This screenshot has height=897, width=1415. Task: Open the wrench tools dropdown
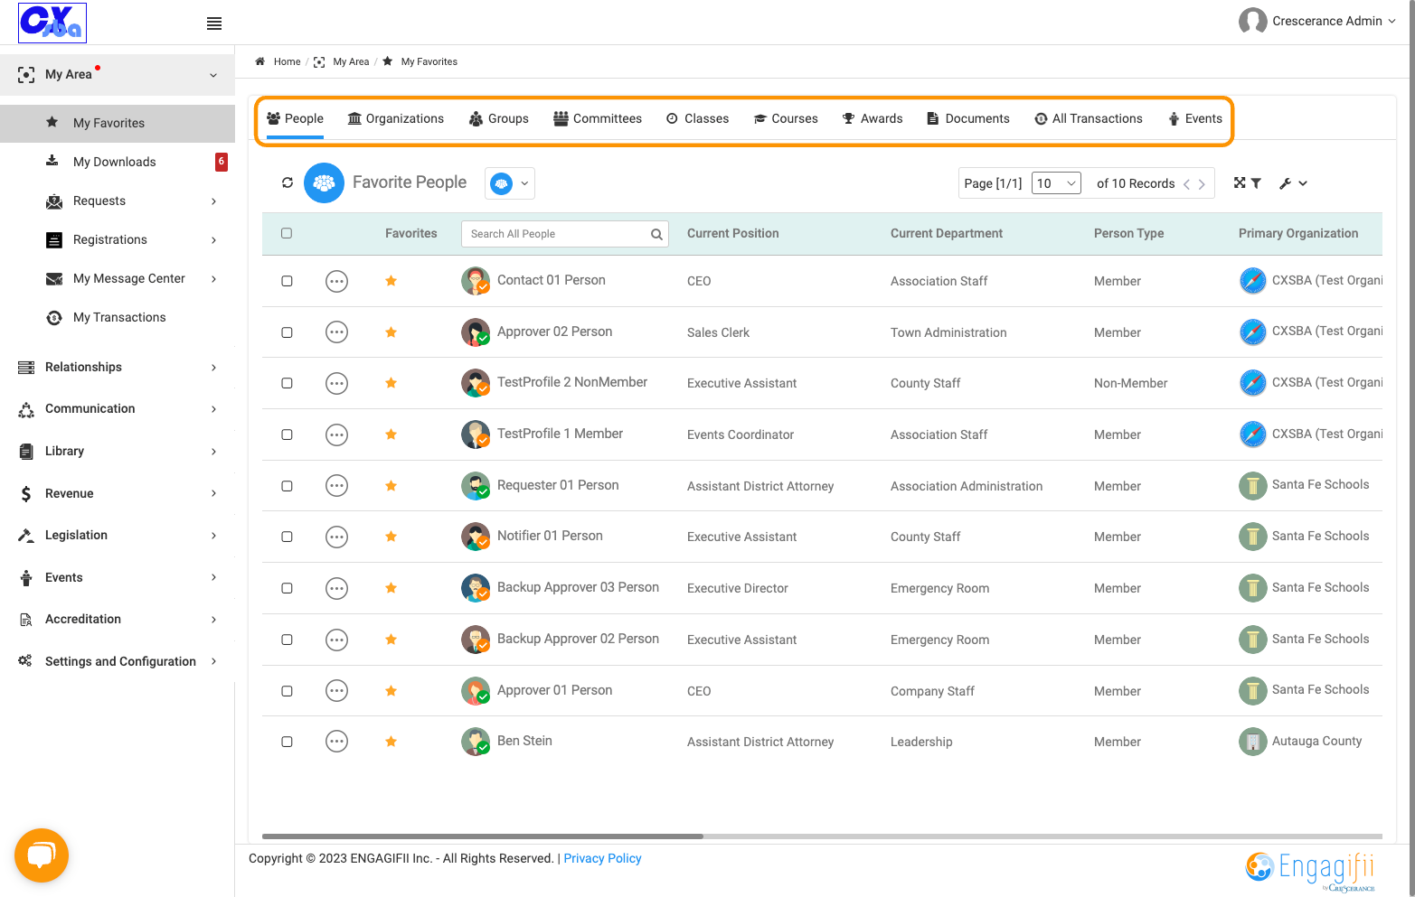pyautogui.click(x=1293, y=183)
